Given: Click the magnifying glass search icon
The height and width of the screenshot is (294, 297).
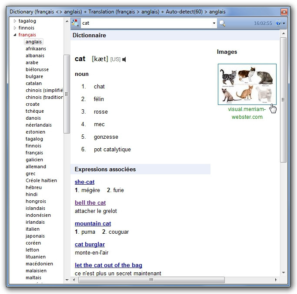Looking at the screenshot, I should click(x=222, y=23).
